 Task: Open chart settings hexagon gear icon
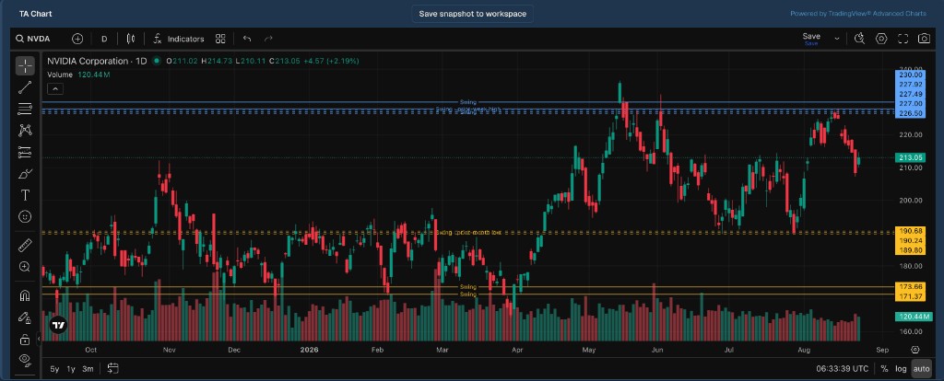[x=881, y=39]
